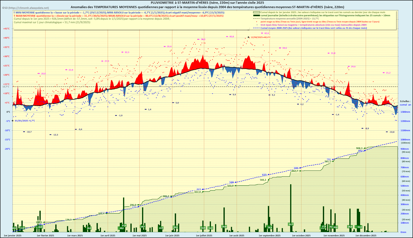Click the thick black line legend symbol
The image size is (413, 238).
256,16
